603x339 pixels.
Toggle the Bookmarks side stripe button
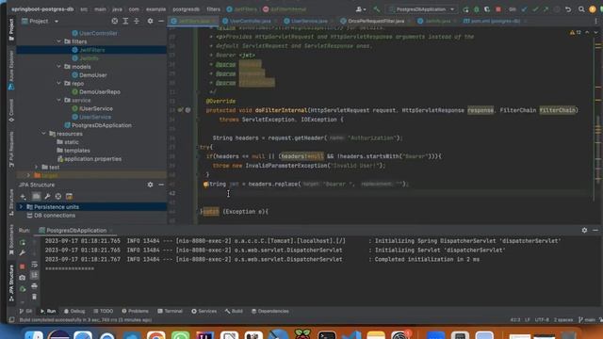pos(11,240)
